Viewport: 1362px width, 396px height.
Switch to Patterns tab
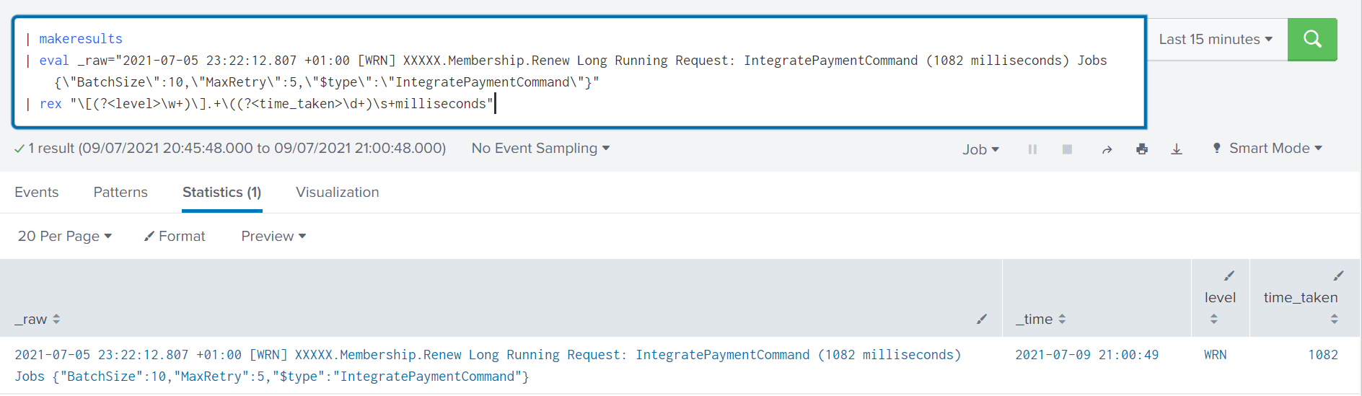click(120, 192)
